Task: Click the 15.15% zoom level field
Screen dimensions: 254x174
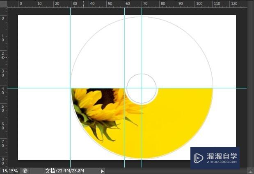Action: click(x=10, y=171)
